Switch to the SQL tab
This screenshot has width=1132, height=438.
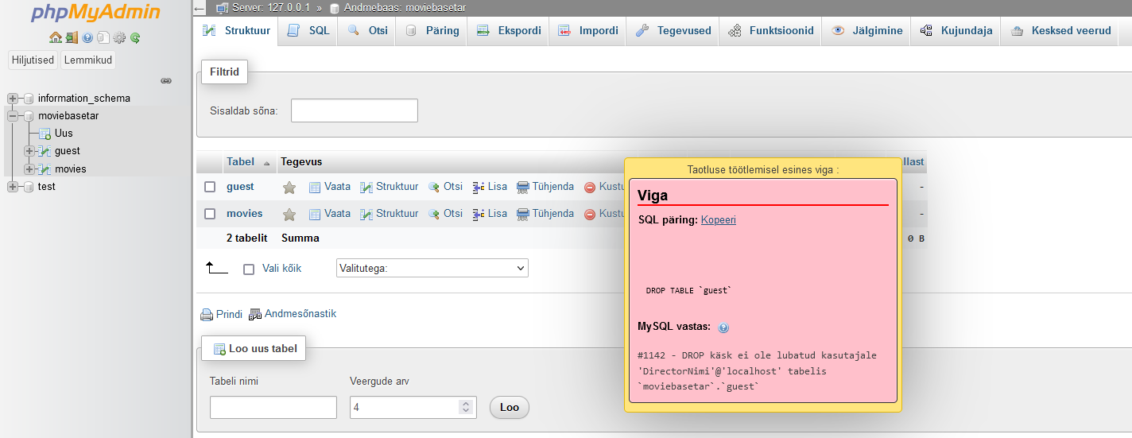point(308,31)
